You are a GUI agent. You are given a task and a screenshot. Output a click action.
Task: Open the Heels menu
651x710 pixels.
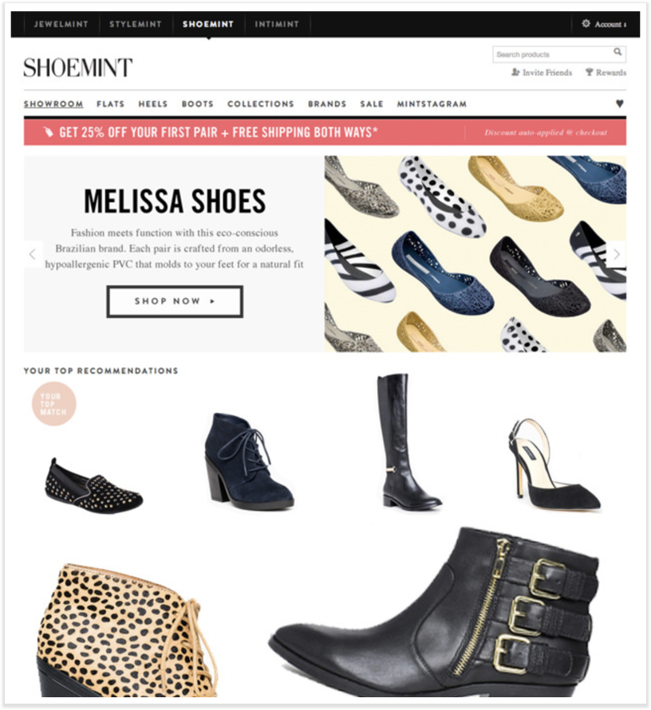152,104
